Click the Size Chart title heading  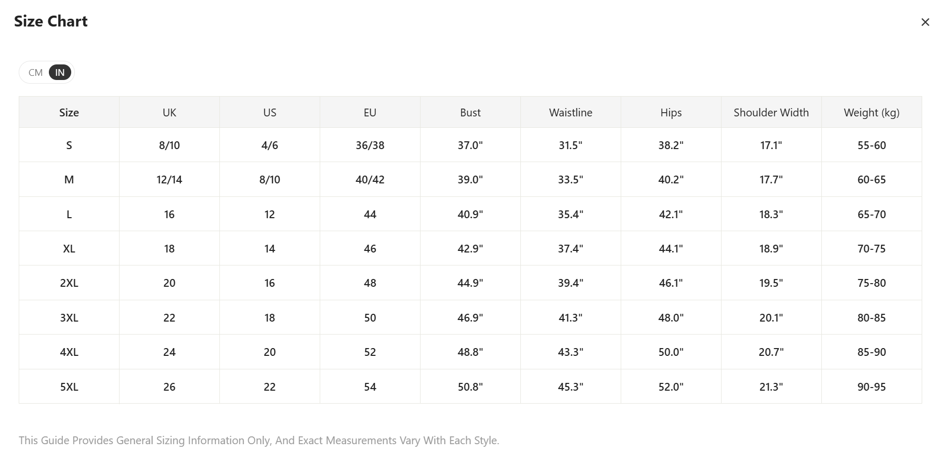click(51, 21)
